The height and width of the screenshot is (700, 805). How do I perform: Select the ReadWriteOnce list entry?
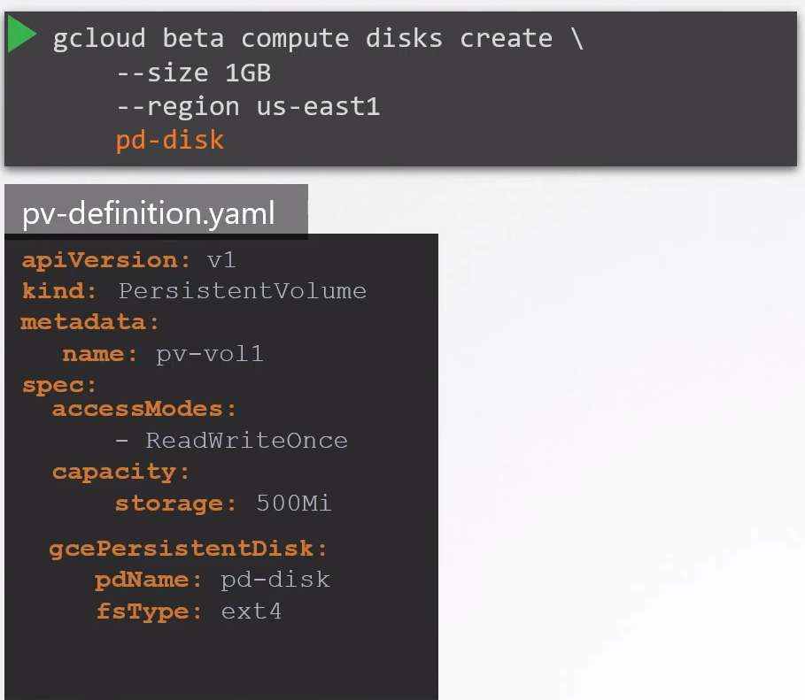[246, 441]
